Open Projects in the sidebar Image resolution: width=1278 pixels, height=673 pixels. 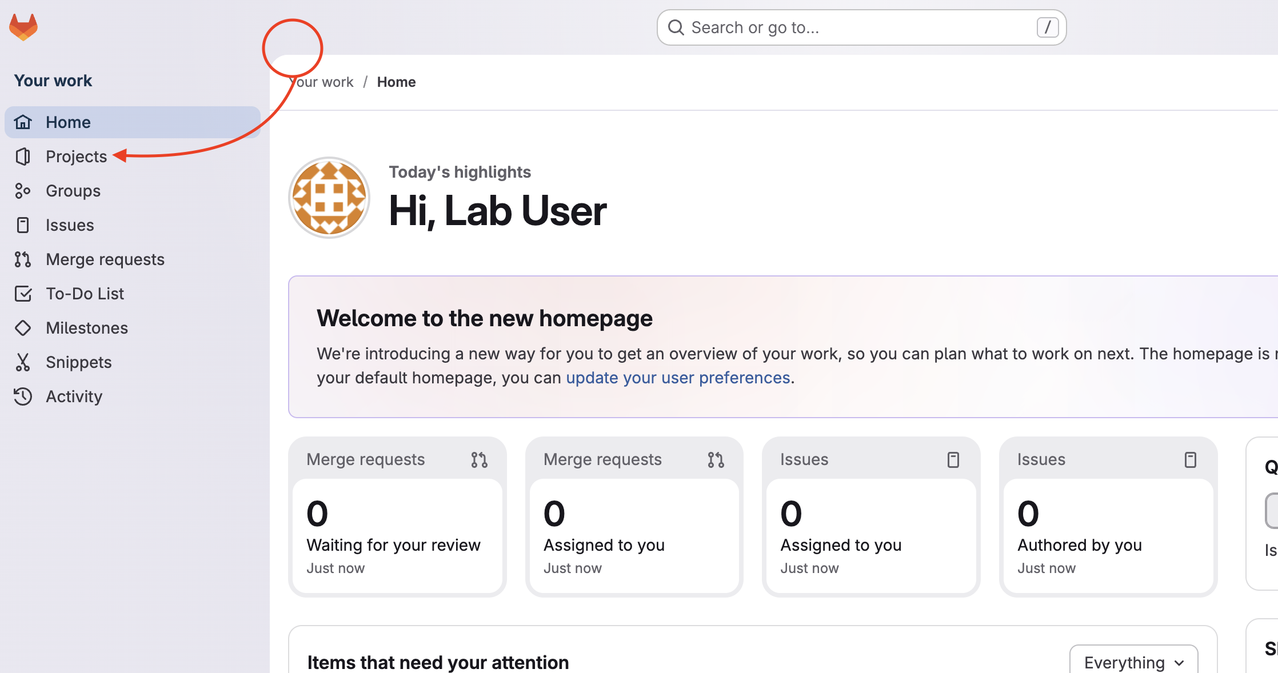click(133, 157)
